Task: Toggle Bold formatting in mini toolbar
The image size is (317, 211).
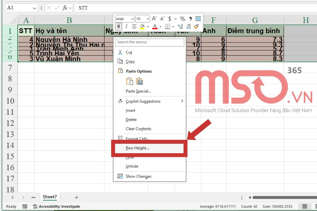Action: coord(119,26)
